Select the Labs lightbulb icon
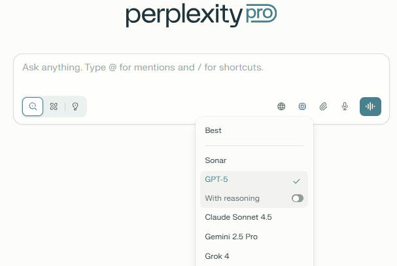Screen dimensions: 397x266 pyautogui.click(x=75, y=106)
